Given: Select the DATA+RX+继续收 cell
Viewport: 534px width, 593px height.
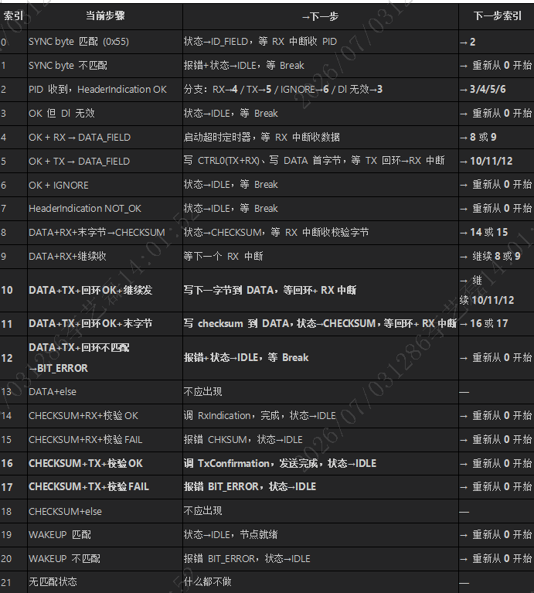Looking at the screenshot, I should (105, 257).
